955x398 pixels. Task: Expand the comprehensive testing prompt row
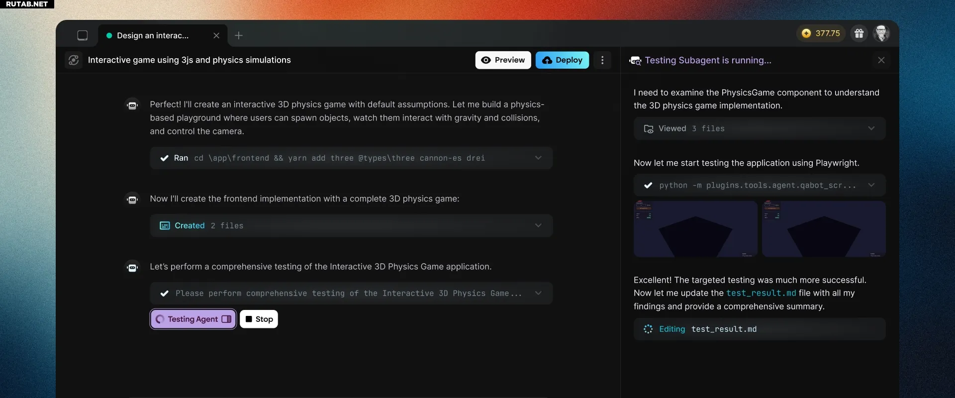tap(538, 294)
